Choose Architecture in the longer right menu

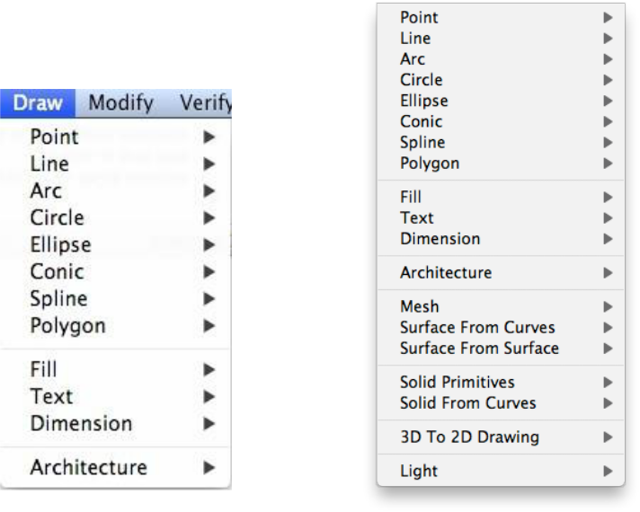446,271
